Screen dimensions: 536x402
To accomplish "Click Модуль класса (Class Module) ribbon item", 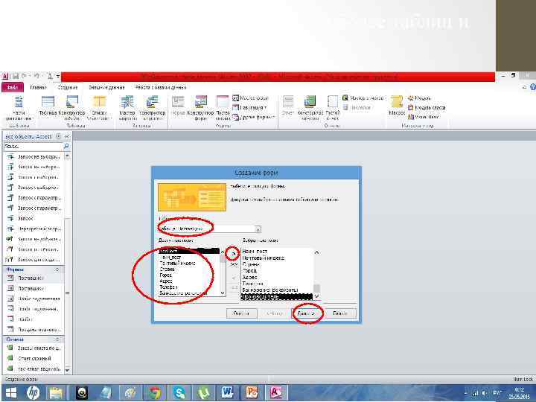I will click(427, 108).
